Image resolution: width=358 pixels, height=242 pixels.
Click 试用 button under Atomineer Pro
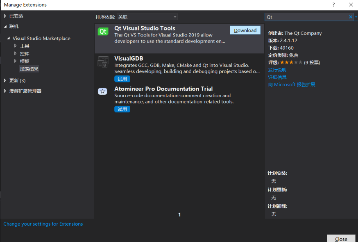coord(122,109)
